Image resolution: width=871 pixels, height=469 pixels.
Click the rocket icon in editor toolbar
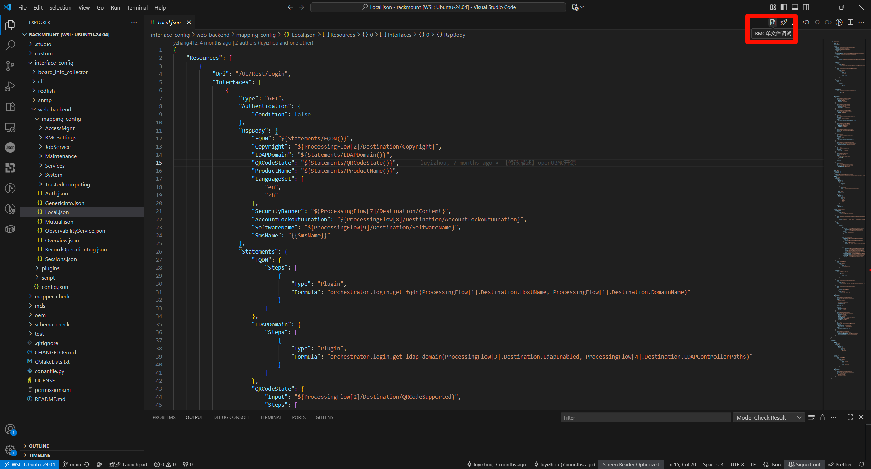(x=784, y=22)
